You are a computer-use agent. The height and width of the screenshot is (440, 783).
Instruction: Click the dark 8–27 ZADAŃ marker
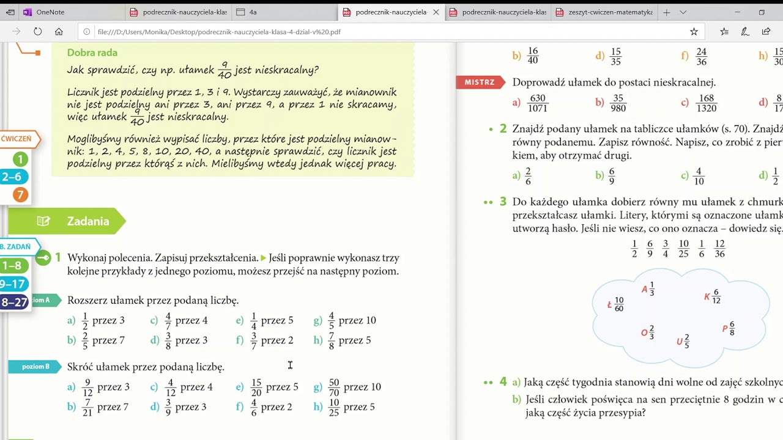(x=14, y=302)
